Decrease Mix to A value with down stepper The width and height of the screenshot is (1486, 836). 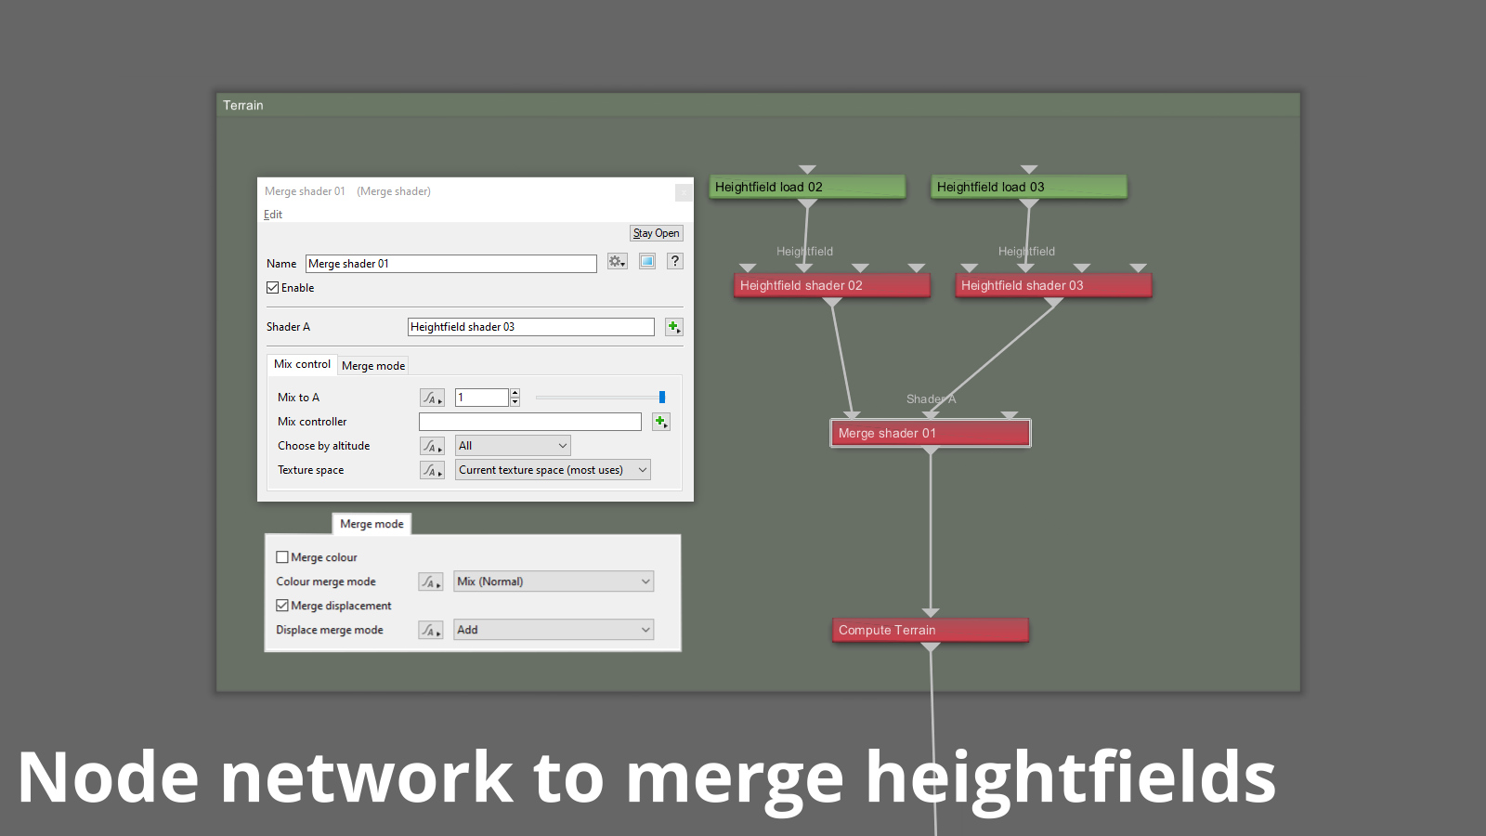(x=515, y=402)
